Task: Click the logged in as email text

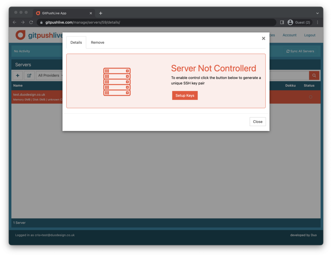Action: 45,235
